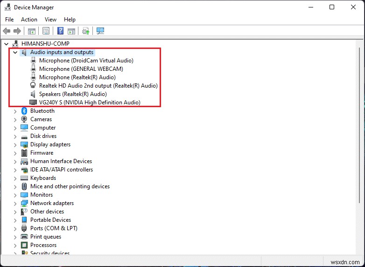Select the Other devices label
Viewport: 365px width, 267px height.
[x=47, y=212]
